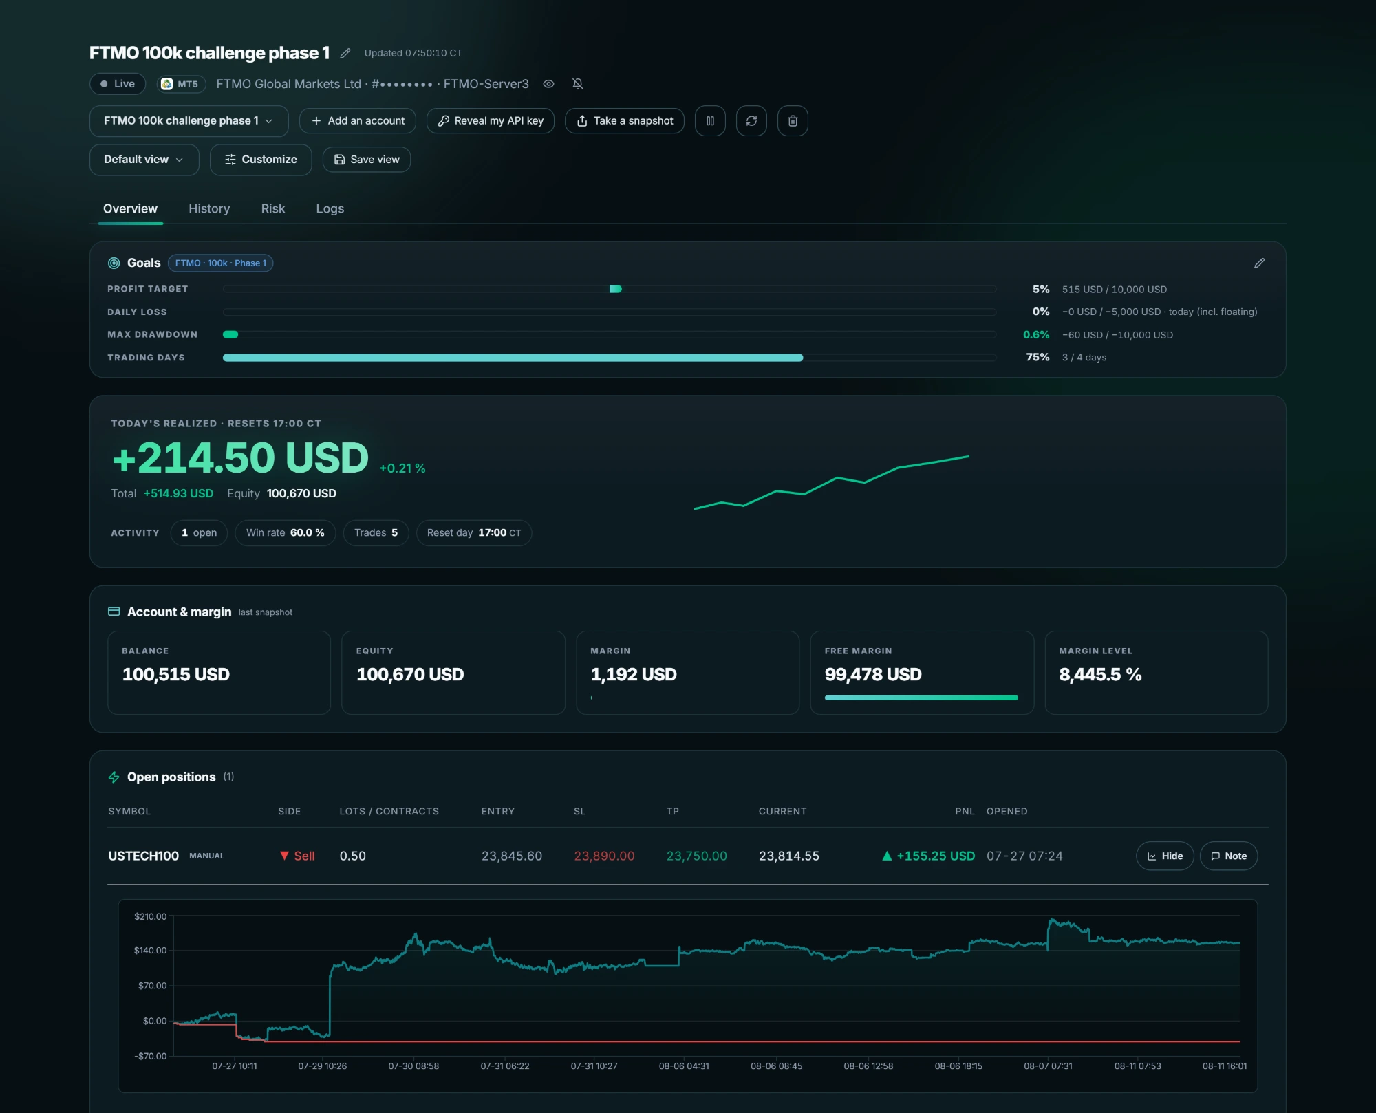Click the MT5 platform badge
The height and width of the screenshot is (1113, 1376).
coord(181,84)
